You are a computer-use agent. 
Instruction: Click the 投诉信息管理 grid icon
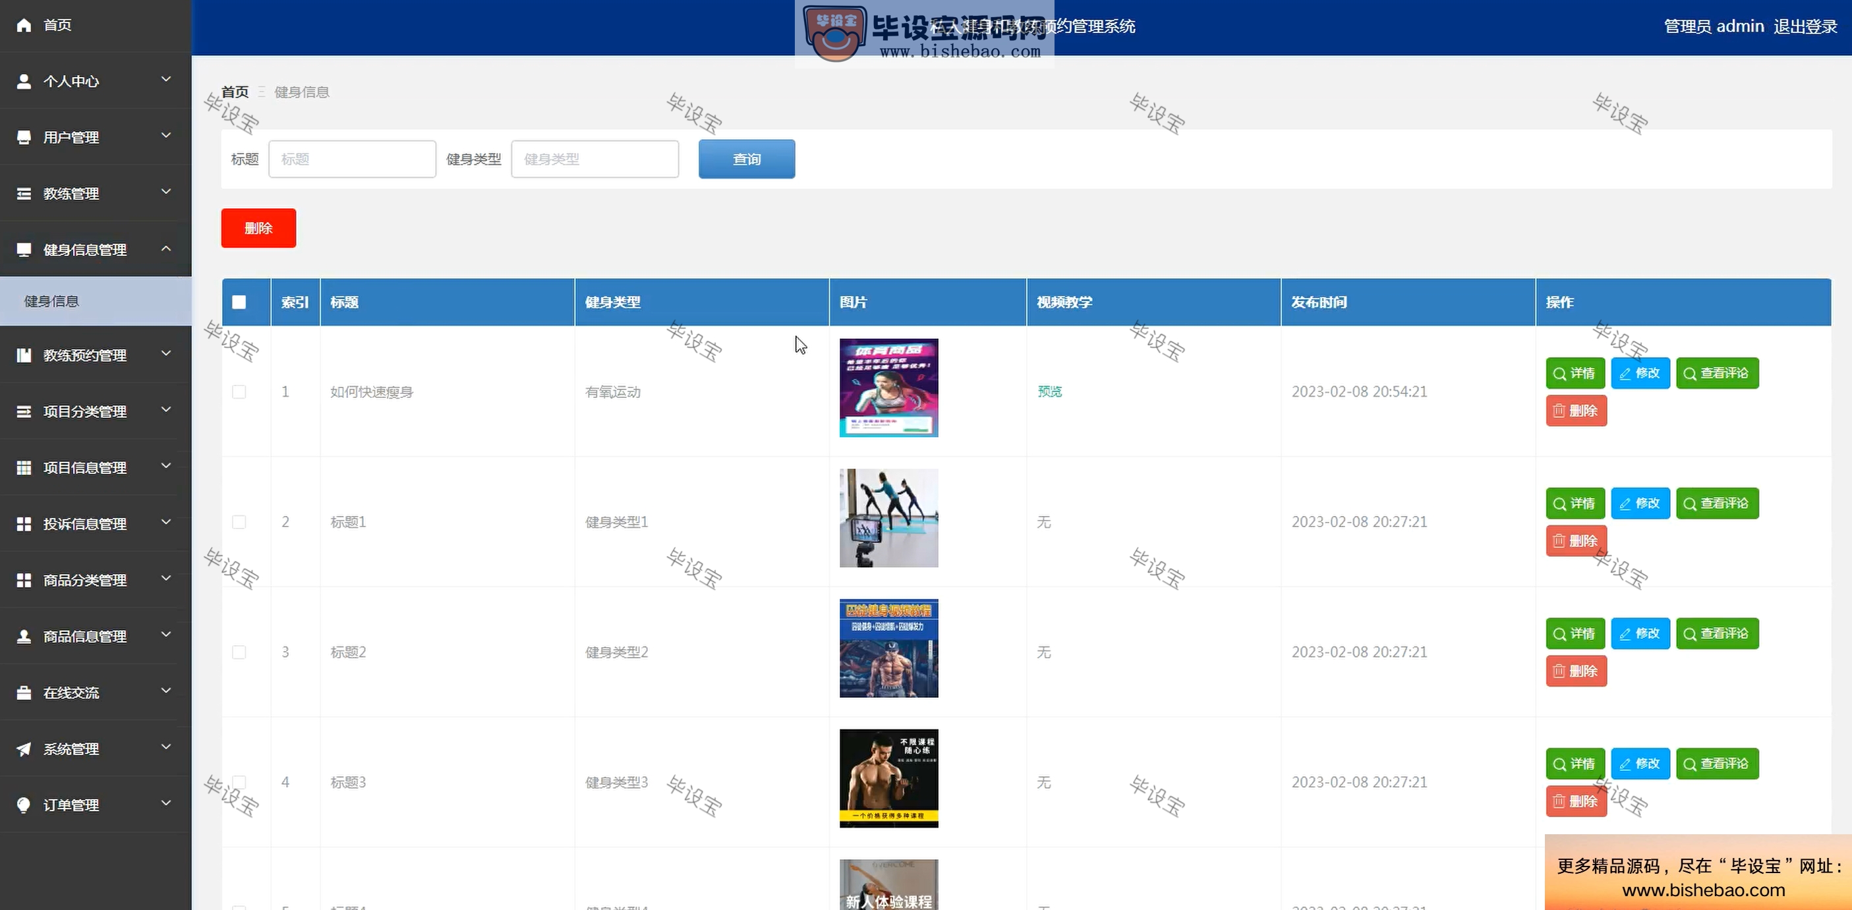tap(24, 523)
